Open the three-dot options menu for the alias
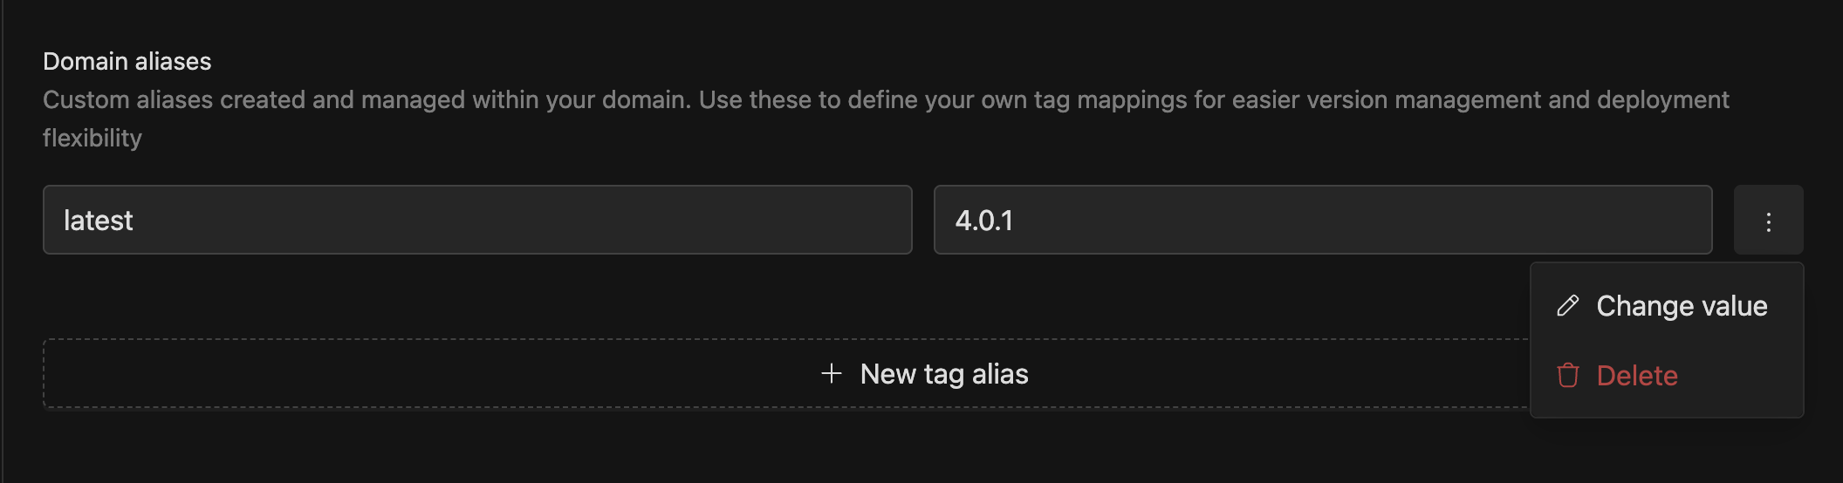Screen dimensions: 1843x483 point(1768,221)
